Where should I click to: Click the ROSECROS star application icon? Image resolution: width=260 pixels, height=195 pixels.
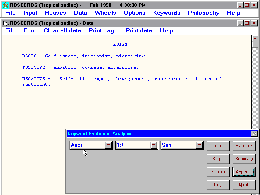(x=5, y=5)
